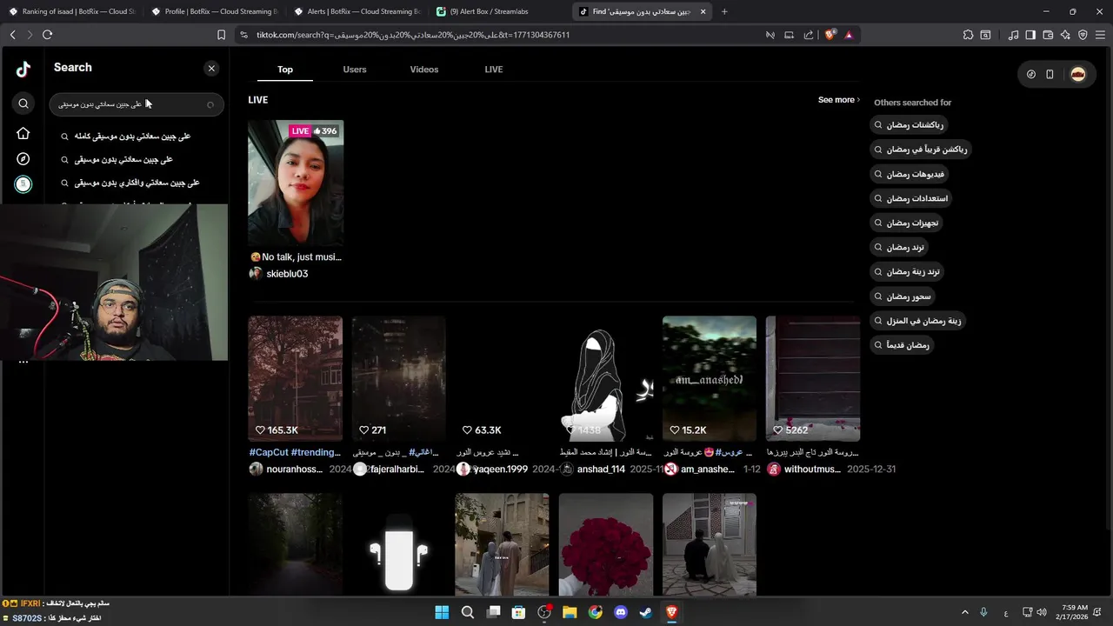Image resolution: width=1113 pixels, height=626 pixels.
Task: Go to TikTok Home via house icon
Action: tap(23, 133)
